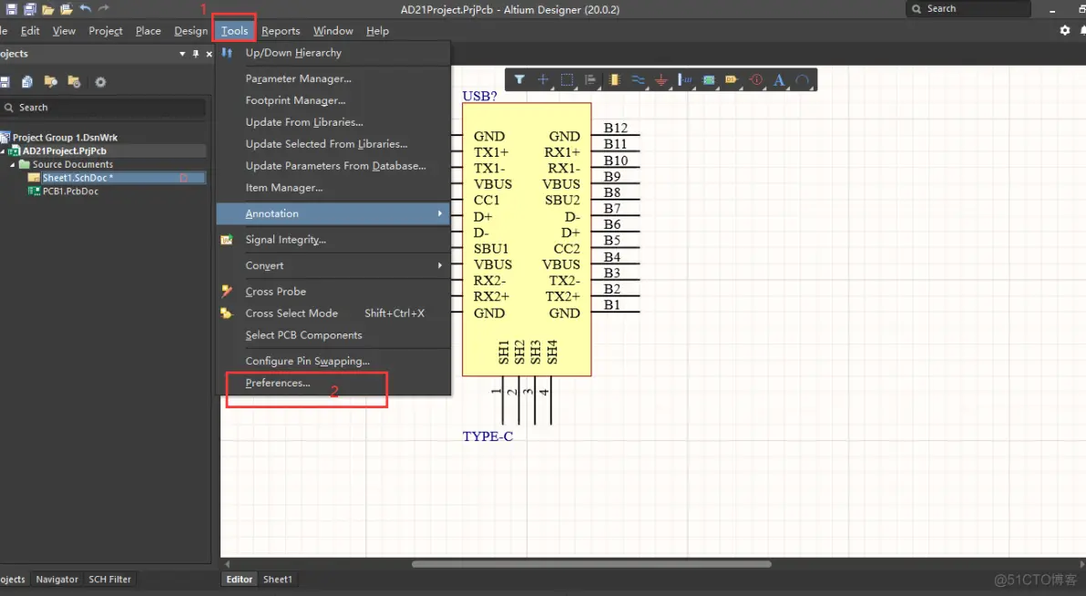1086x596 pixels.
Task: Open Projects panel settings gear
Action: click(100, 82)
